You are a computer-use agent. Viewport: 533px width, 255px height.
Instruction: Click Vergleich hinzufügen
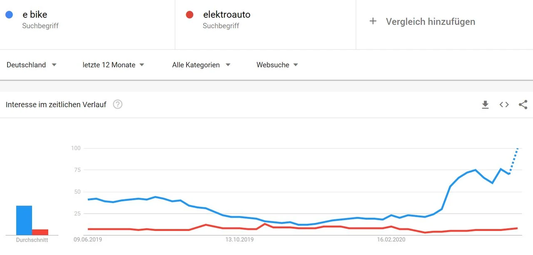(430, 22)
